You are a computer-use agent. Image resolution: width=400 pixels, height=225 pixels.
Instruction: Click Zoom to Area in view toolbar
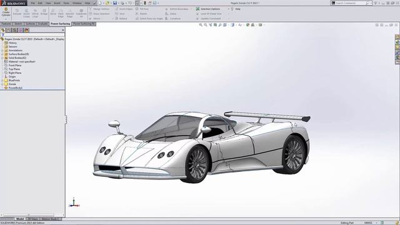pyautogui.click(x=206, y=25)
